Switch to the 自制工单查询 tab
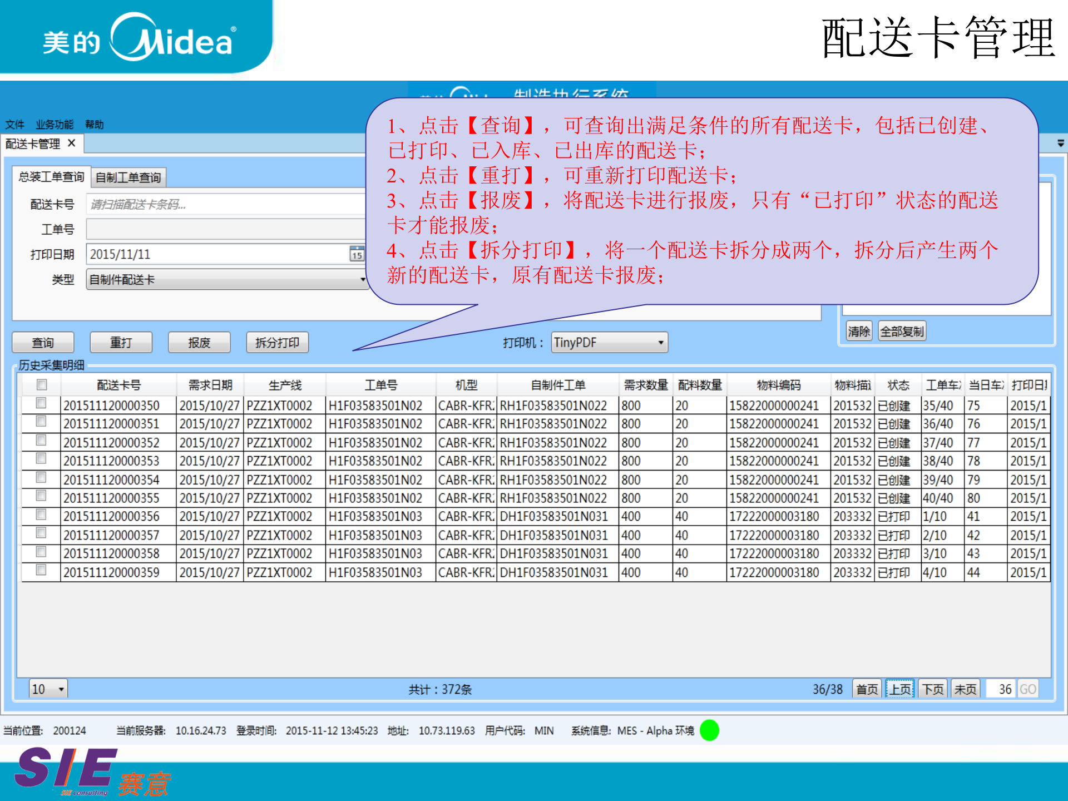This screenshot has width=1068, height=801. click(x=128, y=177)
